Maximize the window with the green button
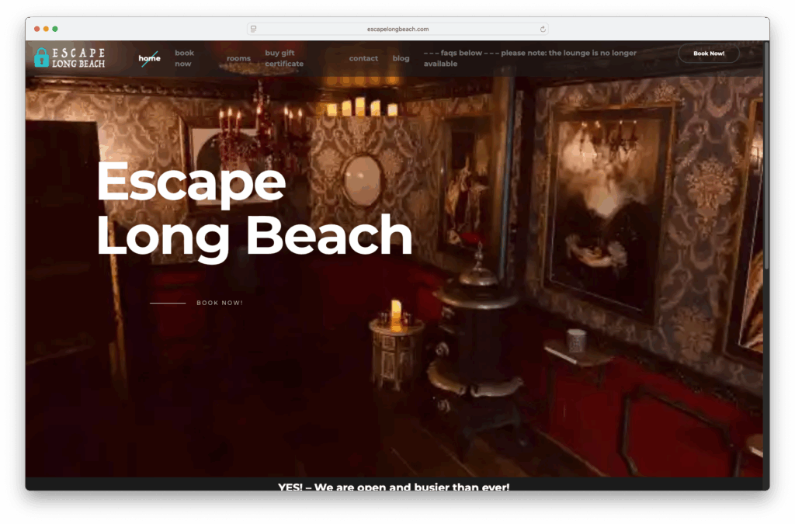 (x=55, y=29)
